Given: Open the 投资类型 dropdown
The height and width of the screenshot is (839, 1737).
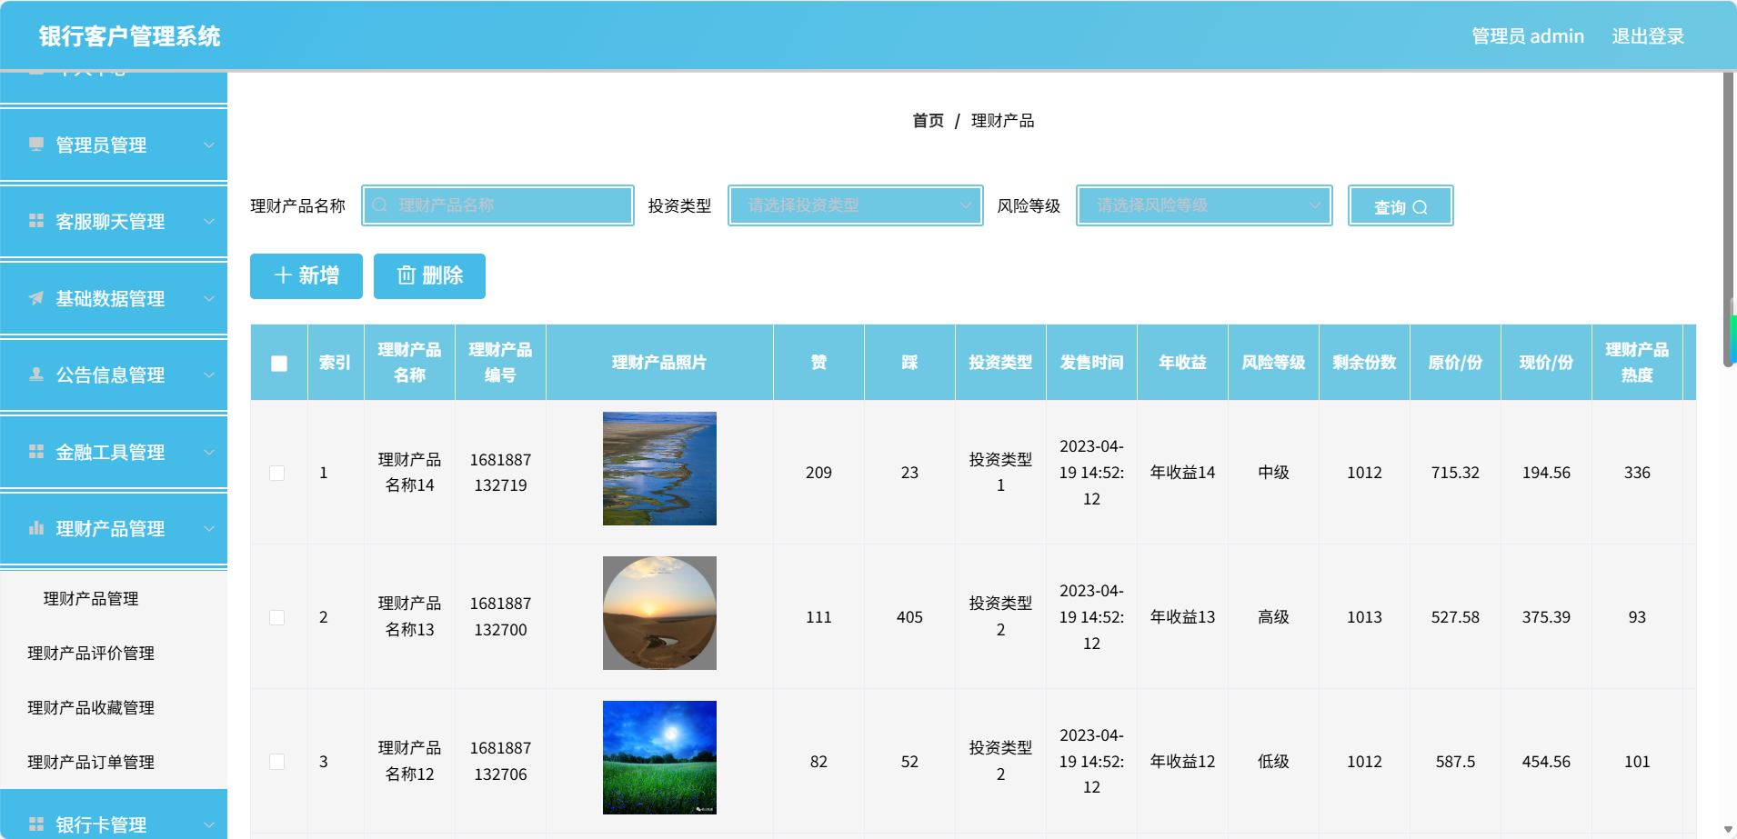Looking at the screenshot, I should coord(856,205).
